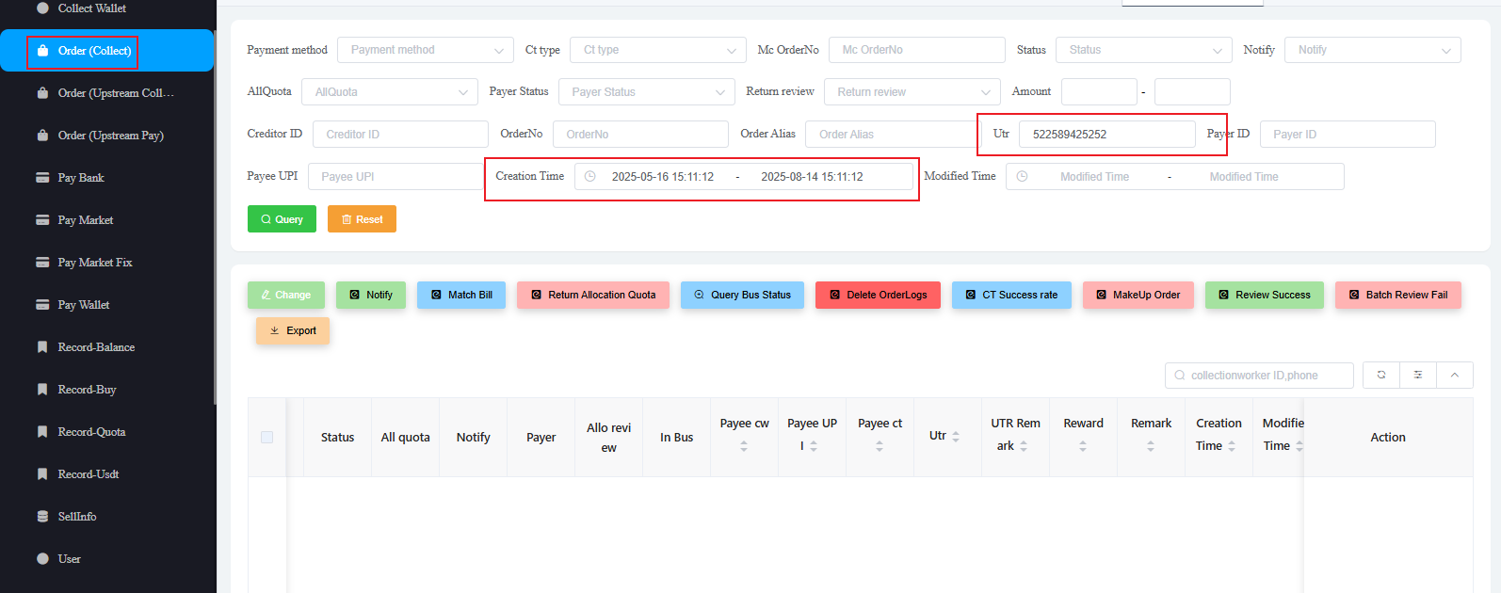
Task: Click the Delete OrderLogs button
Action: tap(878, 295)
